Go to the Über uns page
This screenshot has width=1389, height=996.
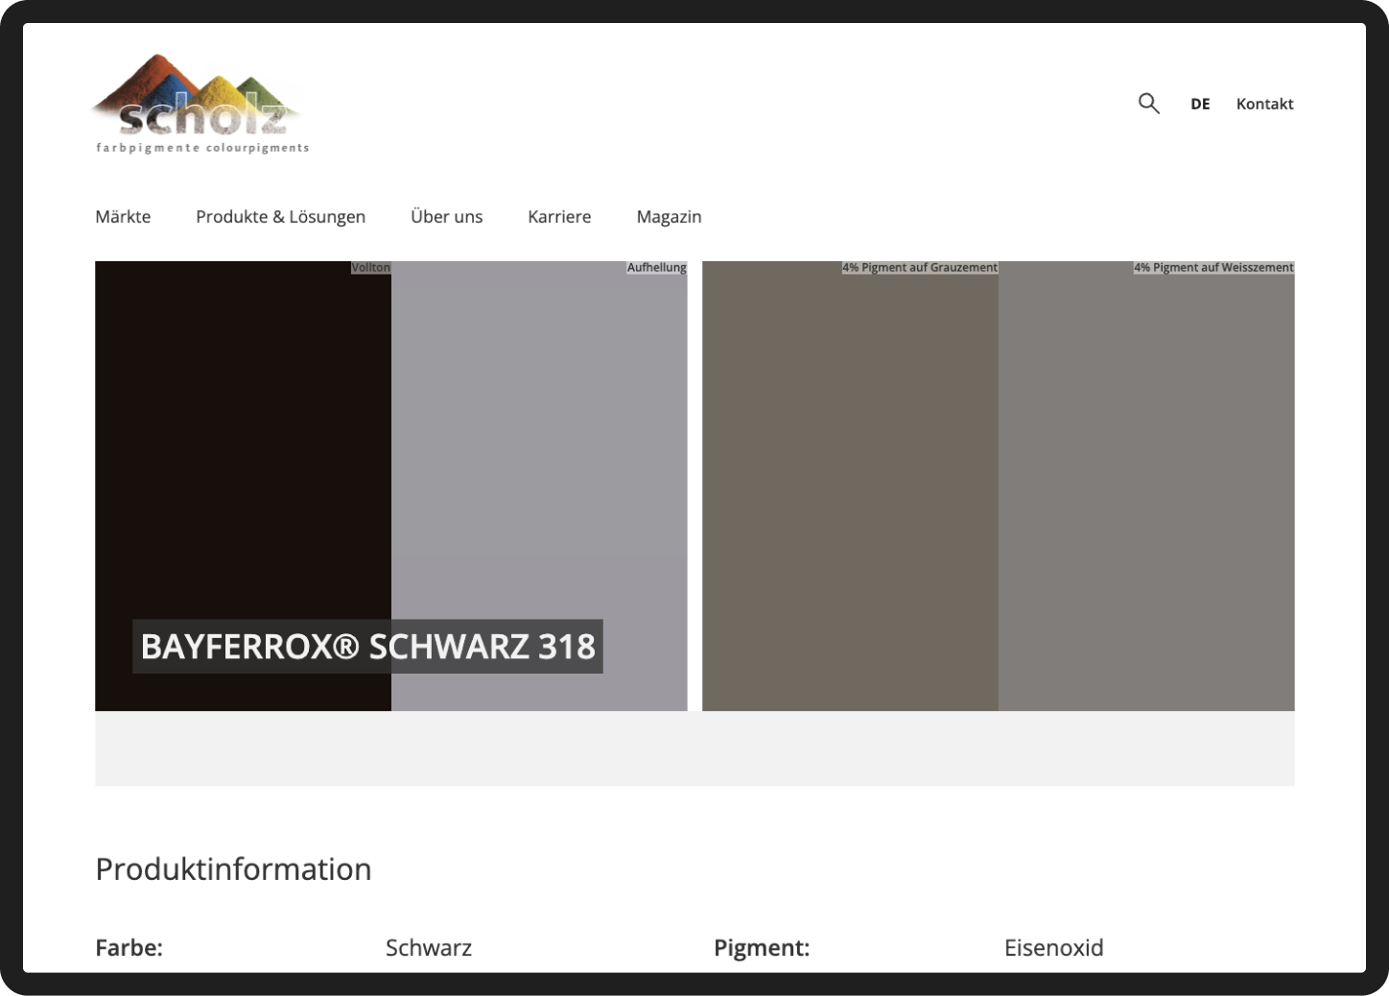(446, 217)
